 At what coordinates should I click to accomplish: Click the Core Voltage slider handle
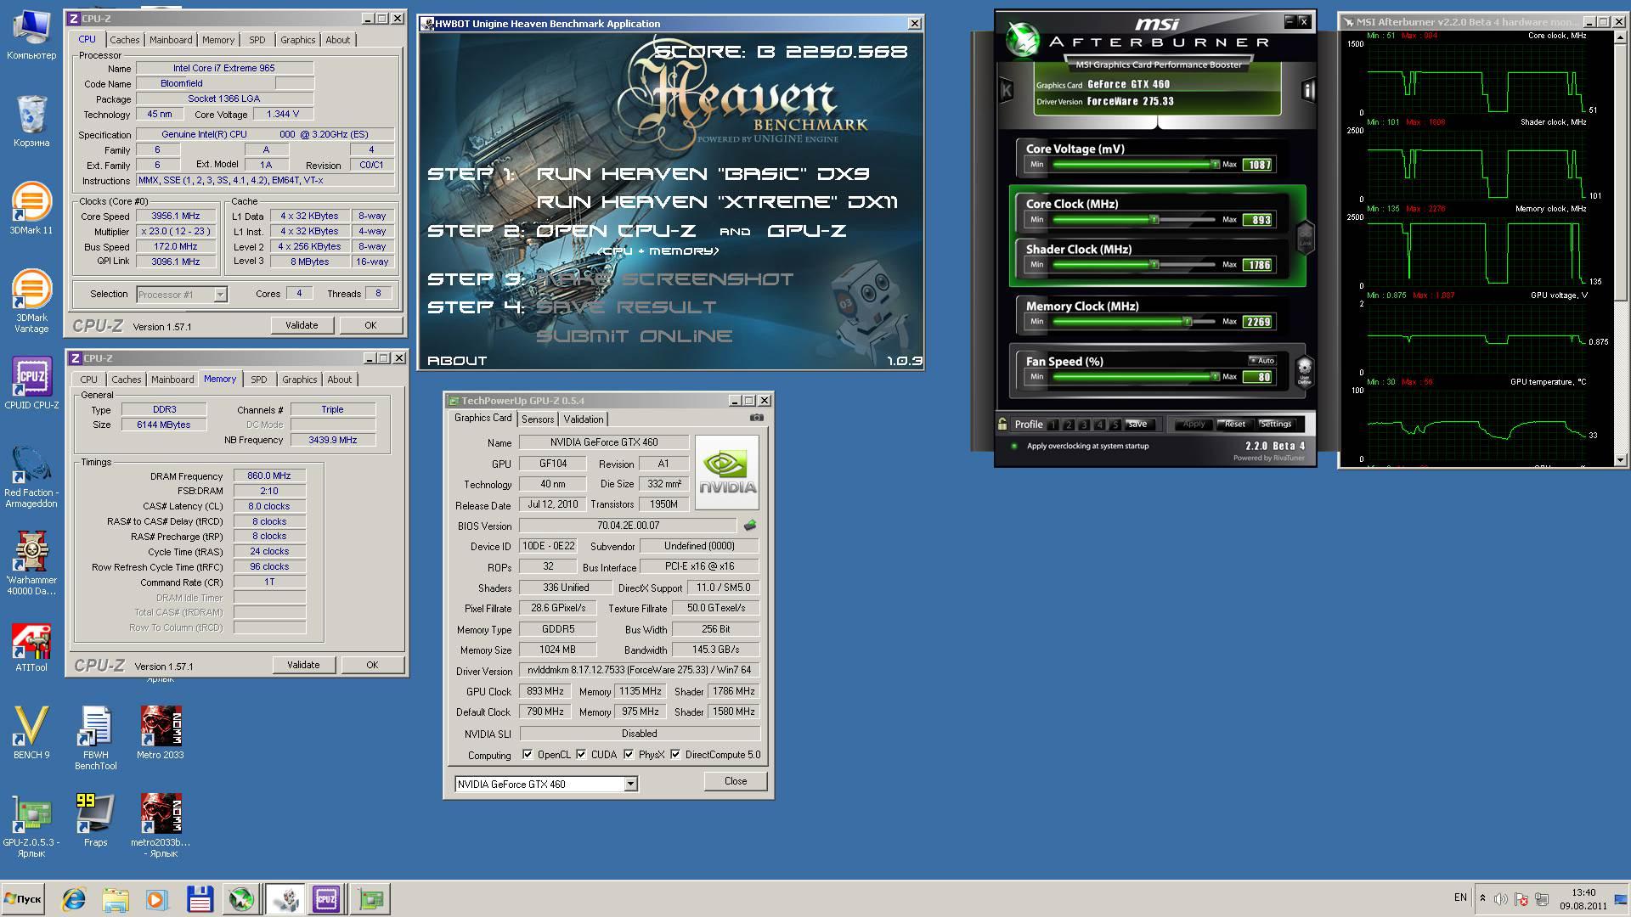pos(1215,164)
